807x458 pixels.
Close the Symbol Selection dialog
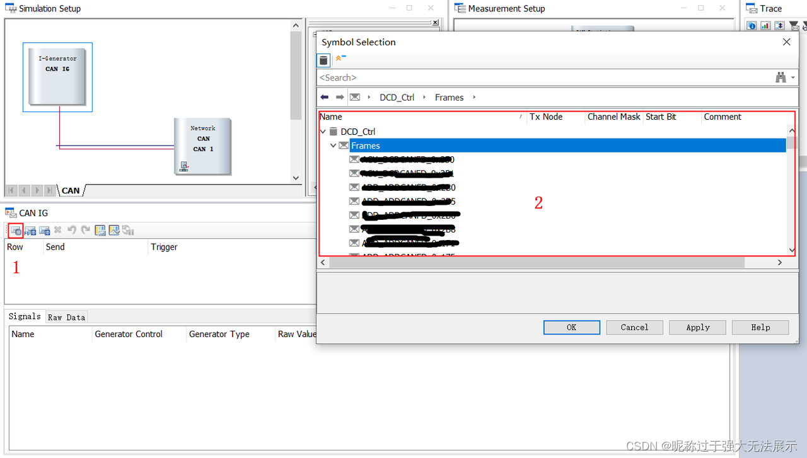click(786, 42)
